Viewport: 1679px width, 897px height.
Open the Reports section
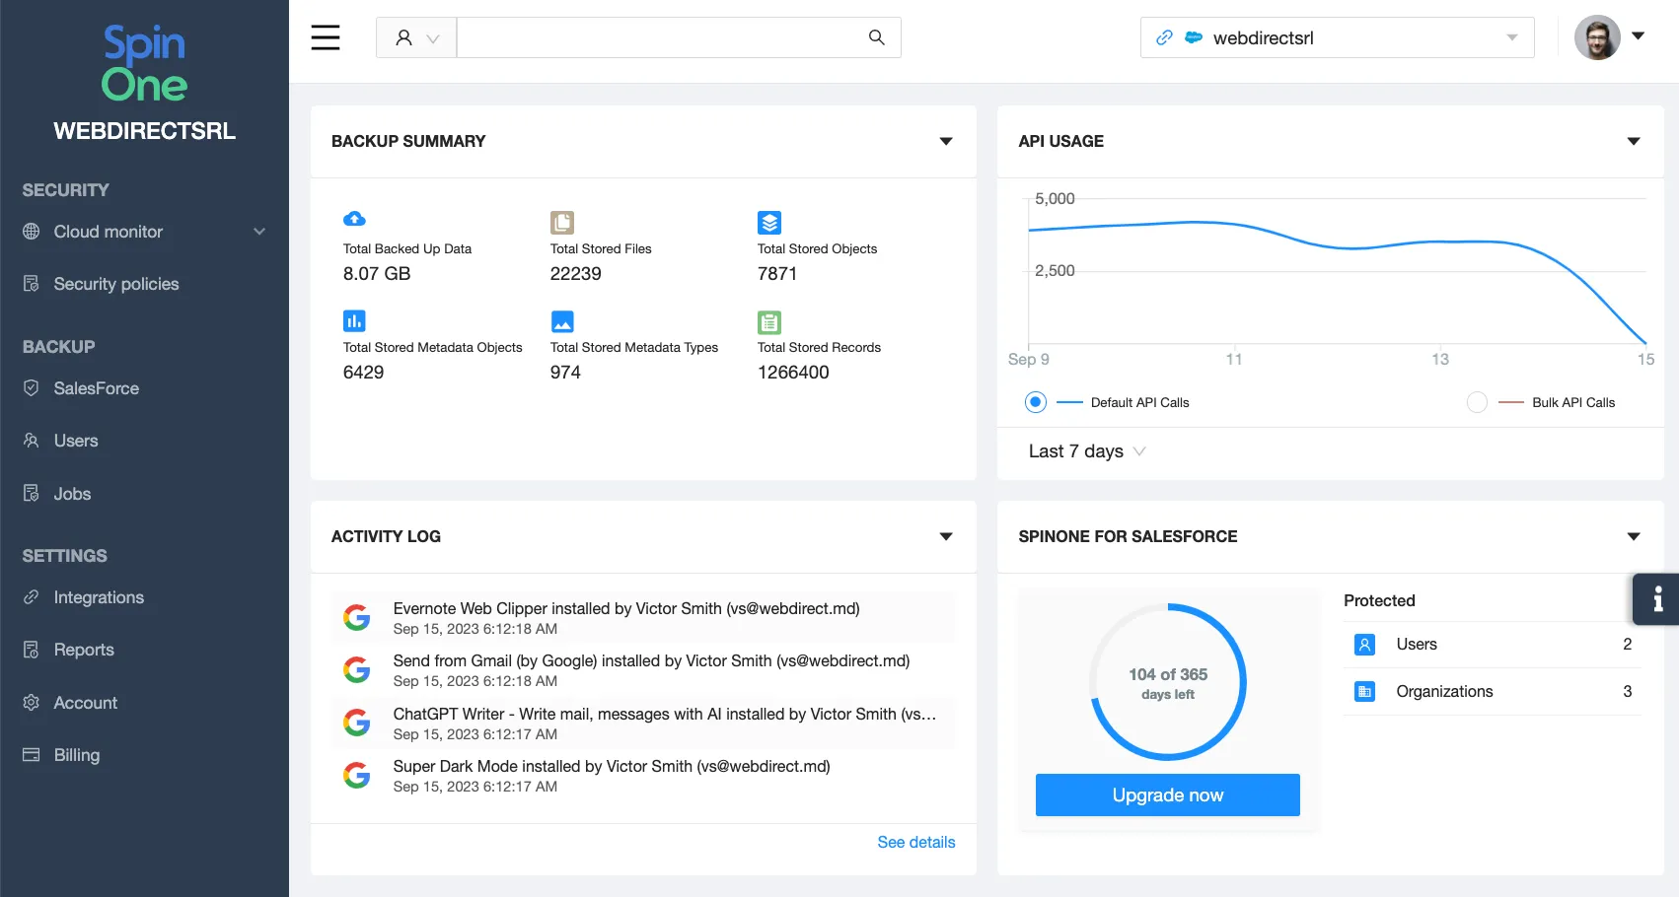83,650
